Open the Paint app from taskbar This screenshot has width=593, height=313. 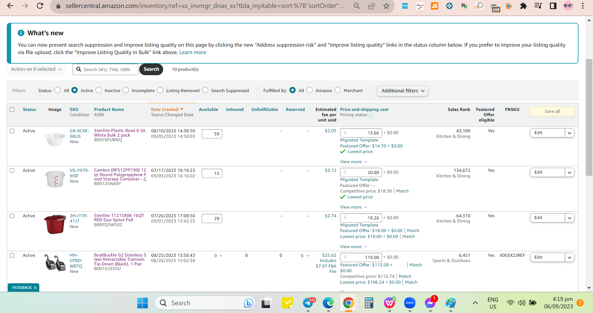click(x=451, y=303)
